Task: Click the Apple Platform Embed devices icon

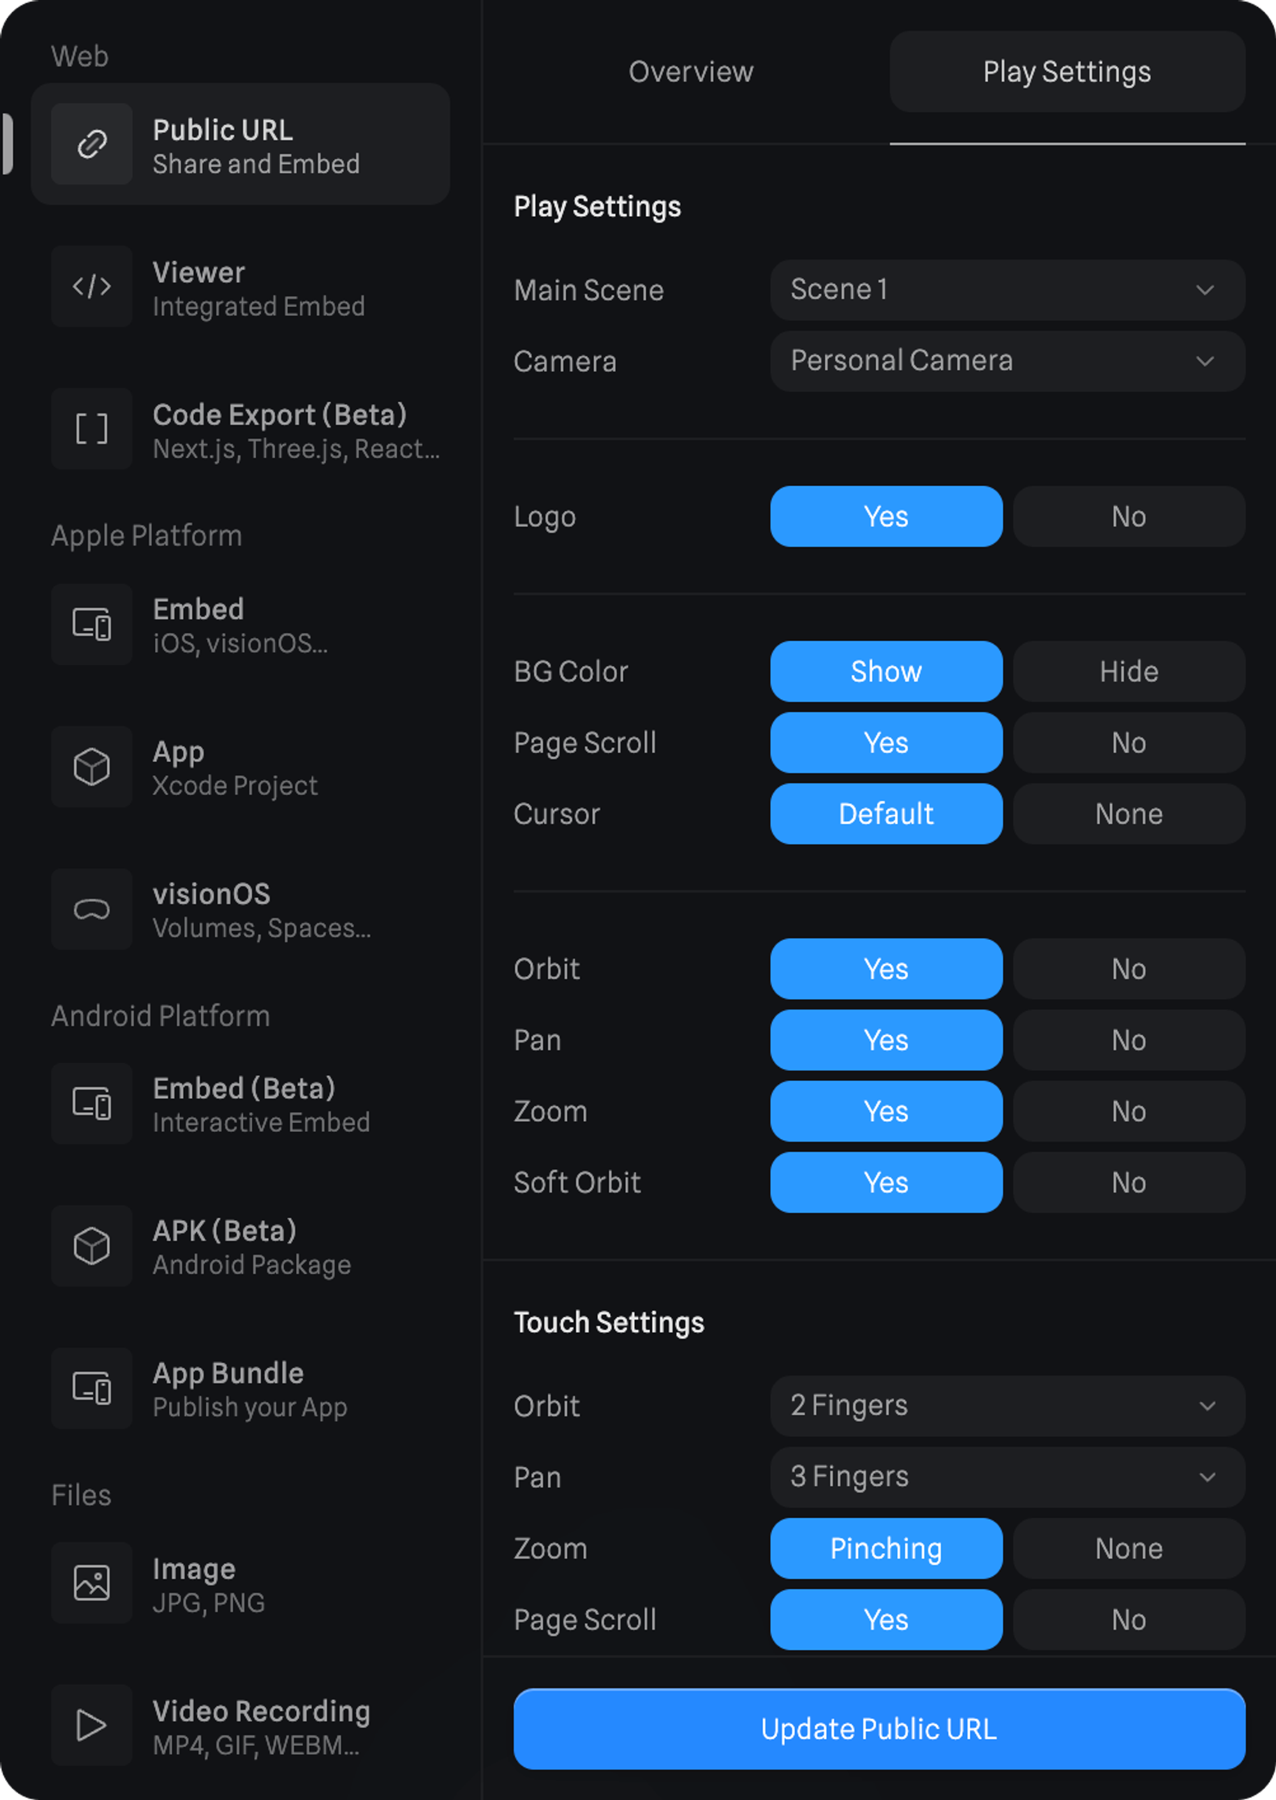Action: 92,625
